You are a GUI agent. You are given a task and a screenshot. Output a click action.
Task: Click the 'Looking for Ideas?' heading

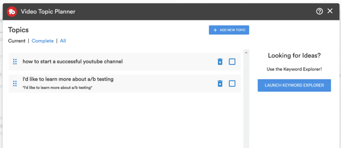click(x=294, y=56)
